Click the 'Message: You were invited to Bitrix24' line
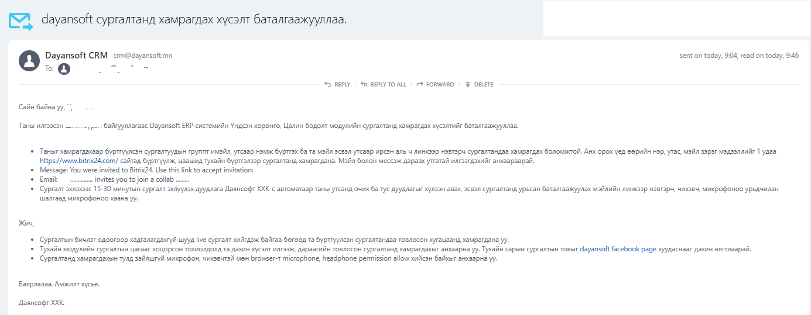 click(x=146, y=170)
